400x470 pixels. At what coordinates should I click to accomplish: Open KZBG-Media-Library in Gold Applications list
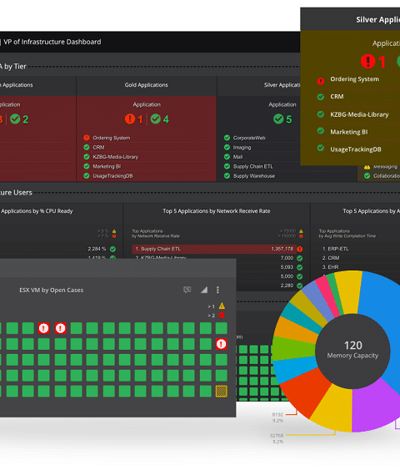click(116, 157)
